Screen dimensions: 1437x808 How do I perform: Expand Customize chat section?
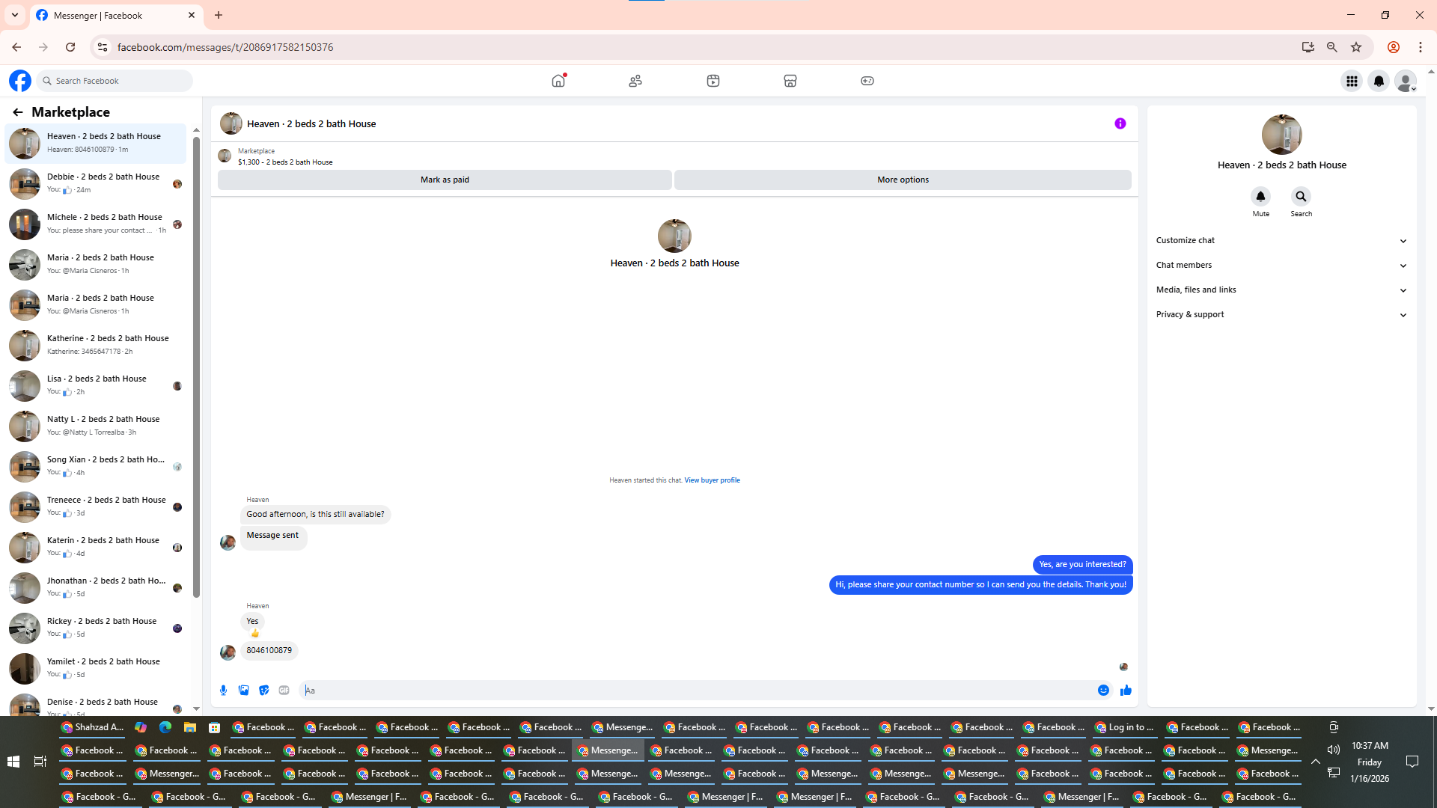[1281, 240]
